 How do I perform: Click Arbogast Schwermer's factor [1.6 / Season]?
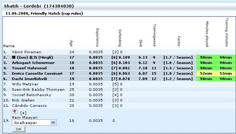click(x=178, y=63)
